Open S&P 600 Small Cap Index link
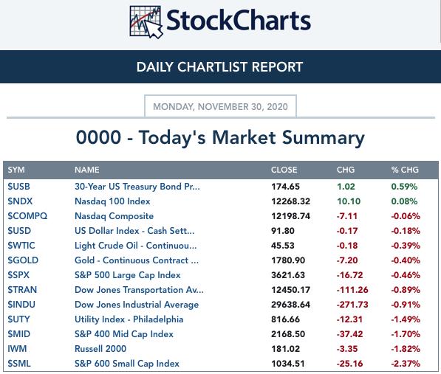Image resolution: width=441 pixels, height=374 pixels. pyautogui.click(x=127, y=364)
